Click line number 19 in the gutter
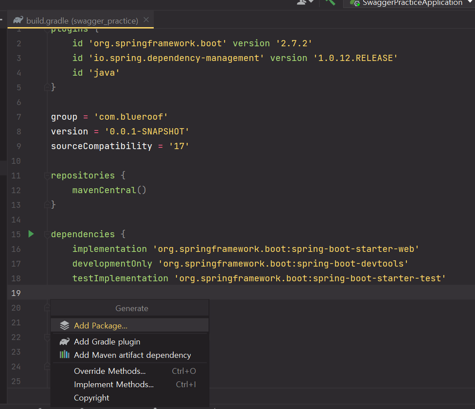 16,292
